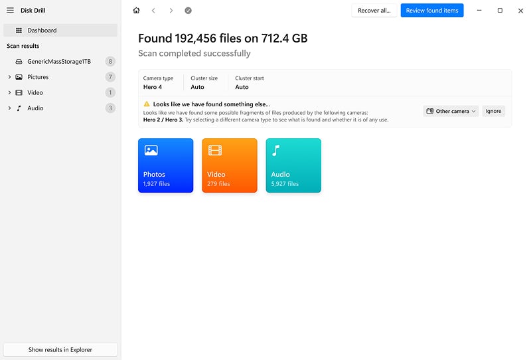Click Recover all button
The image size is (531, 360).
(374, 11)
